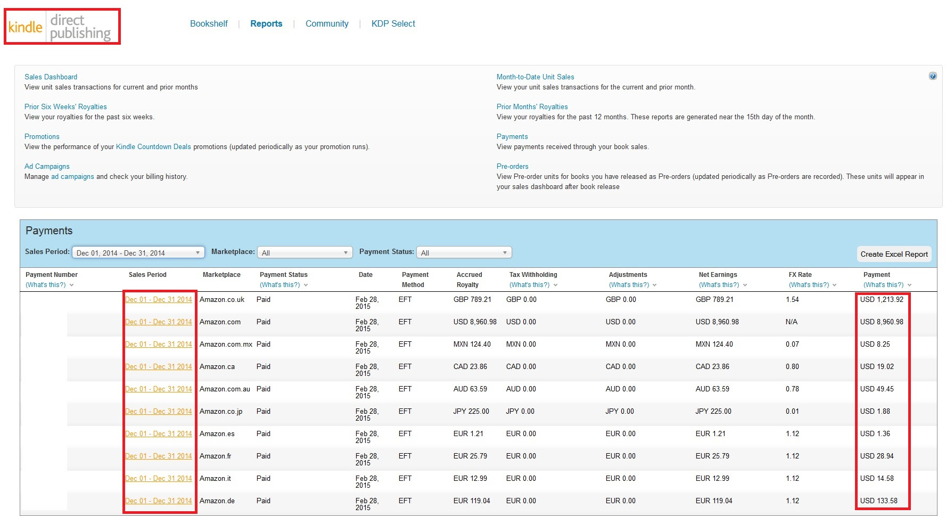Image resolution: width=946 pixels, height=516 pixels.
Task: Open the Ad Campaigns heading link
Action: click(x=47, y=166)
